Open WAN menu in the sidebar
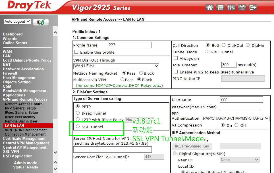274x173 pixels. (7, 52)
